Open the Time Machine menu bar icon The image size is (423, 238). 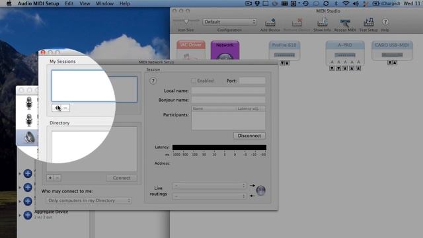point(305,3)
